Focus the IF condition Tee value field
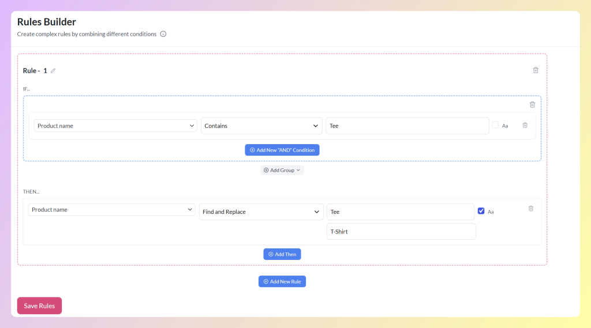The image size is (591, 328). pos(407,126)
